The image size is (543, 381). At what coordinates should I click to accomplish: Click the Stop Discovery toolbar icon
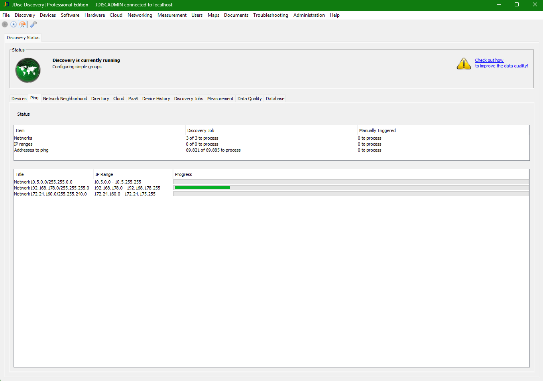(13, 24)
